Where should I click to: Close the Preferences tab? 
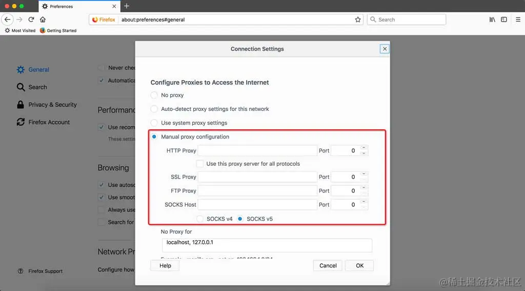pos(114,6)
